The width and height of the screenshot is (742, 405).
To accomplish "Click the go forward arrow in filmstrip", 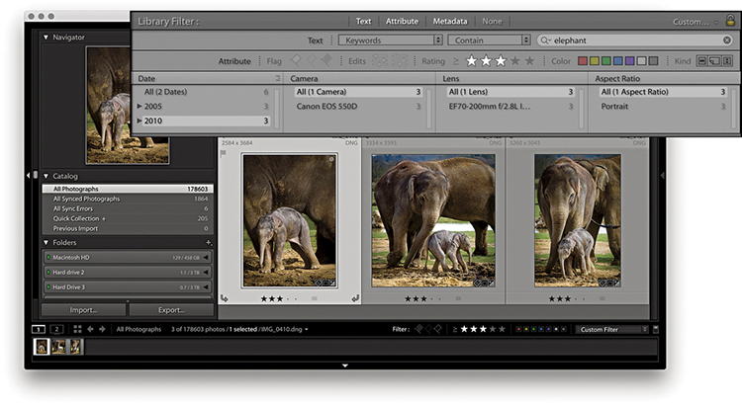I will click(x=101, y=329).
